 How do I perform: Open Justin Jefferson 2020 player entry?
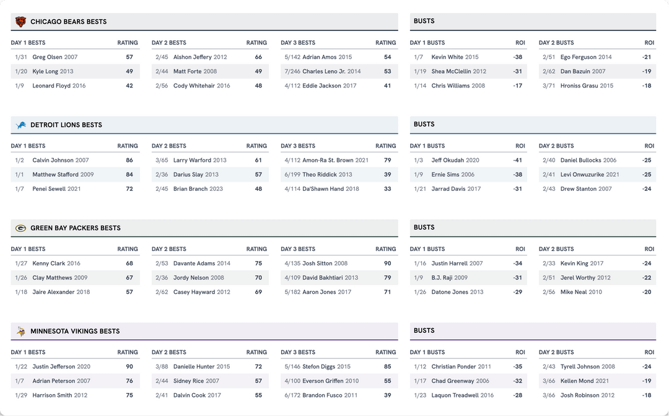pyautogui.click(x=61, y=367)
